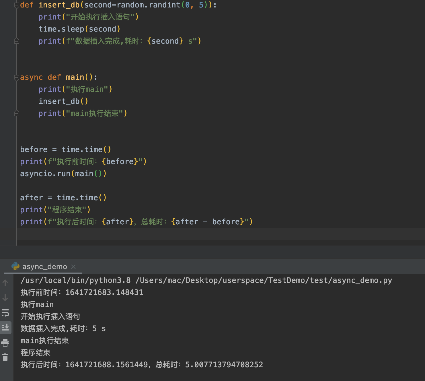Click the print("程序结束") code line

click(x=55, y=210)
